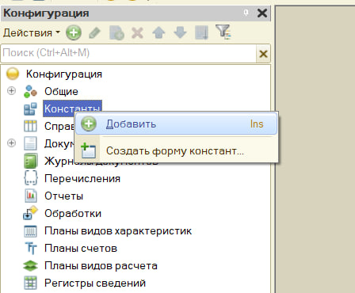Click the pencil Edit toolbar icon

94,33
